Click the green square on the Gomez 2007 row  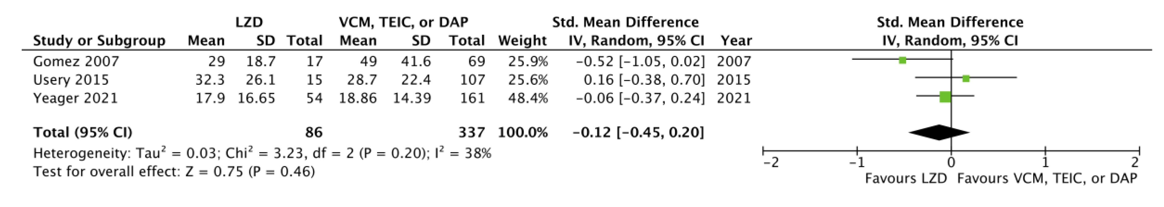903,60
